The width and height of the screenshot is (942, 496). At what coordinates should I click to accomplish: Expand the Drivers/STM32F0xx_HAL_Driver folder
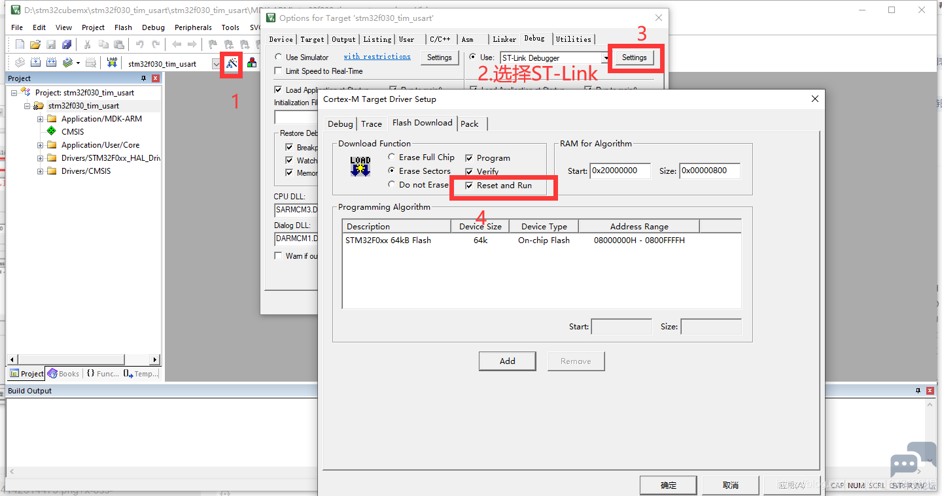click(x=40, y=158)
